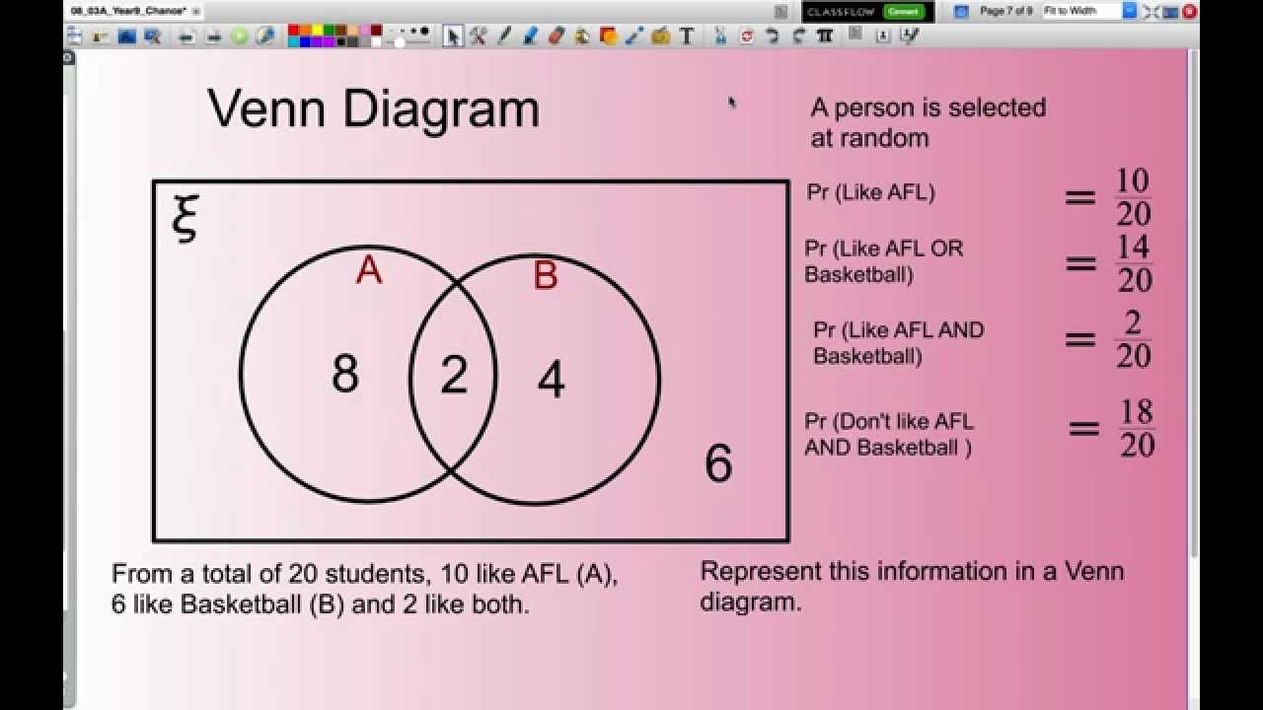Image resolution: width=1263 pixels, height=710 pixels.
Task: Select the Fill bucket tool
Action: click(582, 36)
